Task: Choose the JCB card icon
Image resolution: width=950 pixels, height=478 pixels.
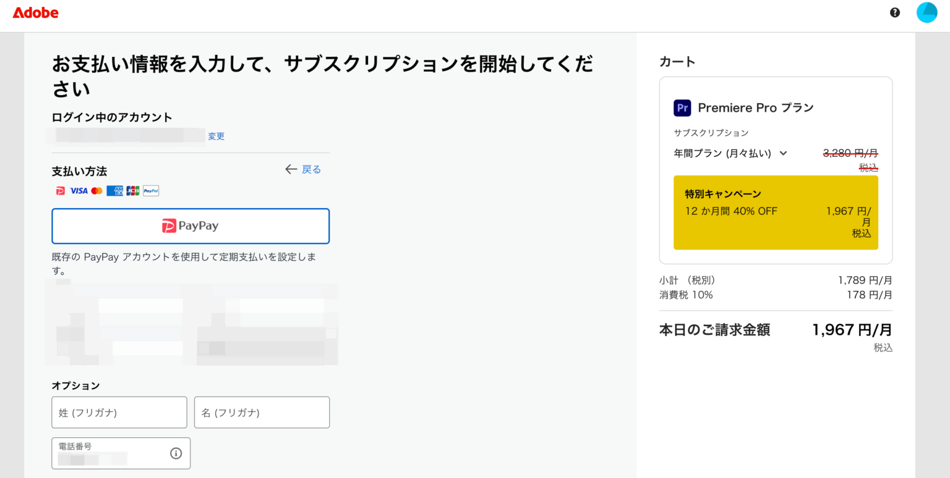Action: coord(132,190)
